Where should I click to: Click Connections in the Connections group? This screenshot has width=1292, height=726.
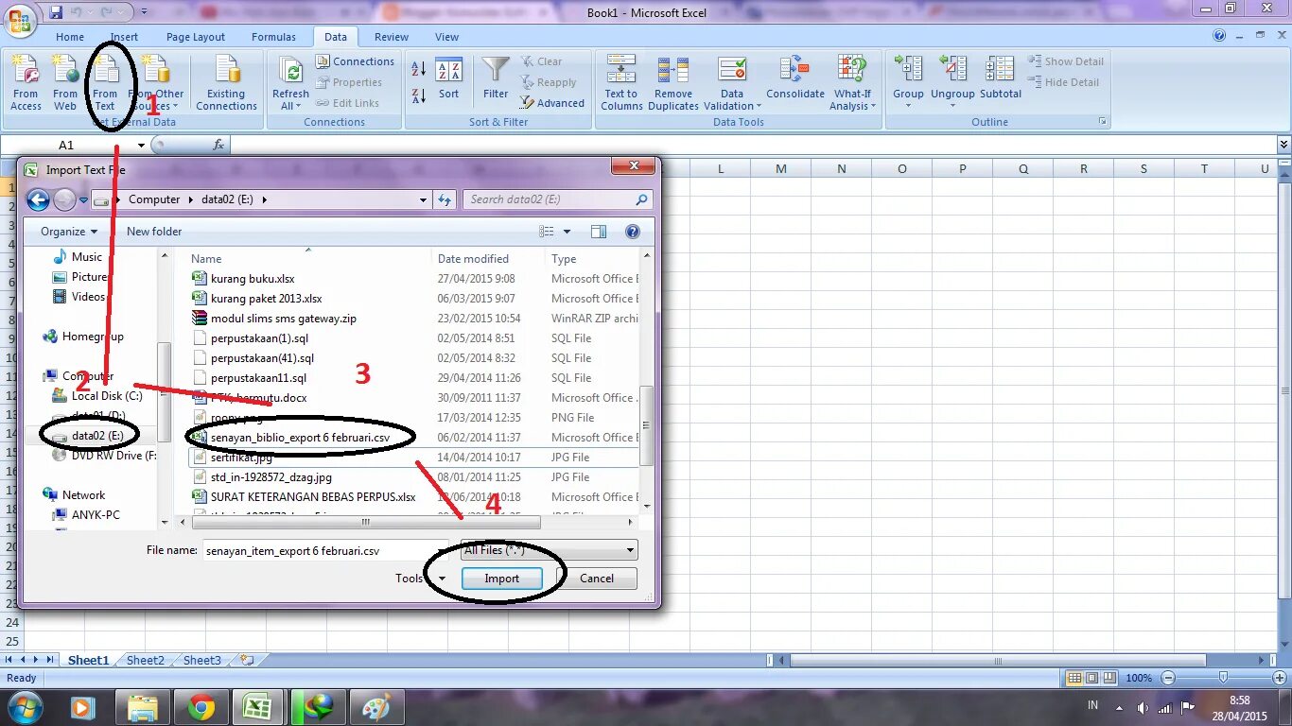[355, 61]
